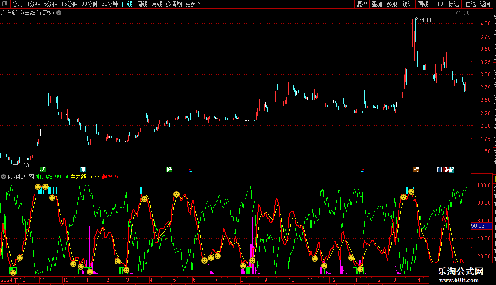Select the 月线 monthly period tab
The height and width of the screenshot is (285, 496).
tap(157, 4)
